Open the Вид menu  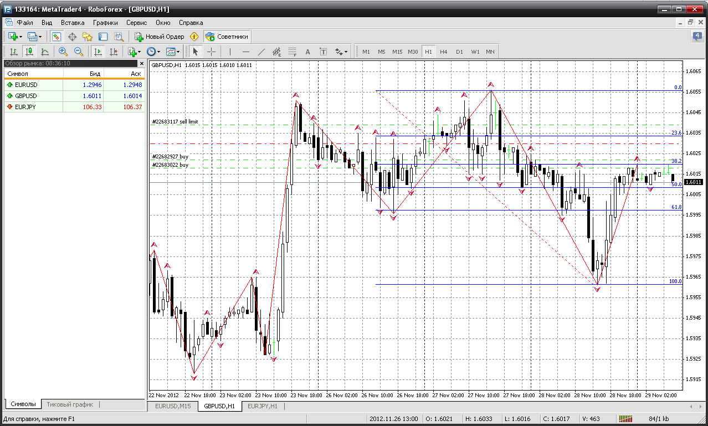coord(47,23)
